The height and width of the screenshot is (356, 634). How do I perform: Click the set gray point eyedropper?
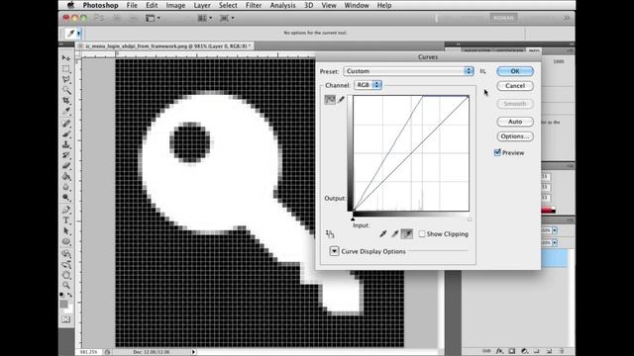tap(395, 233)
